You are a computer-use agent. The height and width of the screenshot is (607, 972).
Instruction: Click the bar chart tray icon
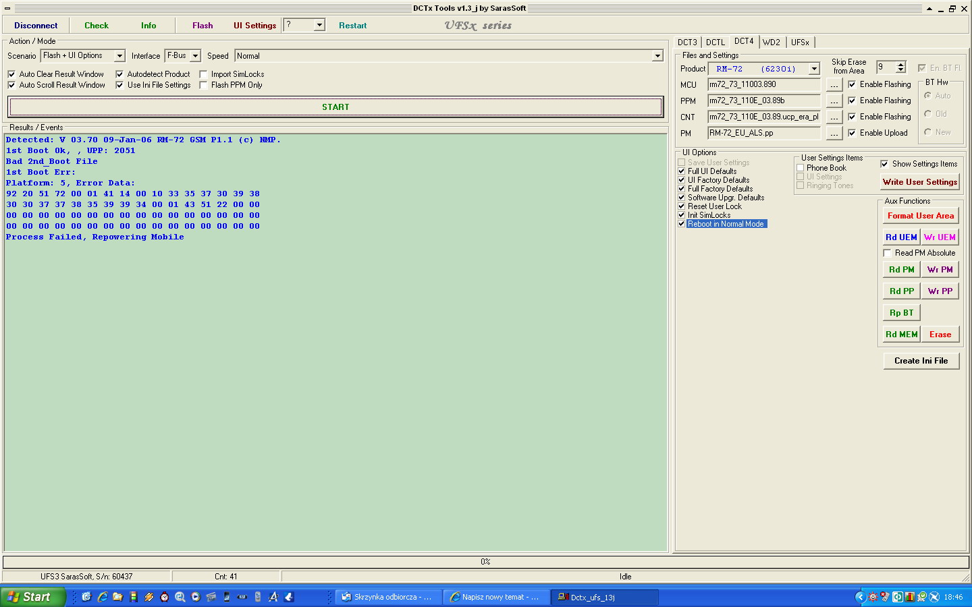pyautogui.click(x=910, y=597)
